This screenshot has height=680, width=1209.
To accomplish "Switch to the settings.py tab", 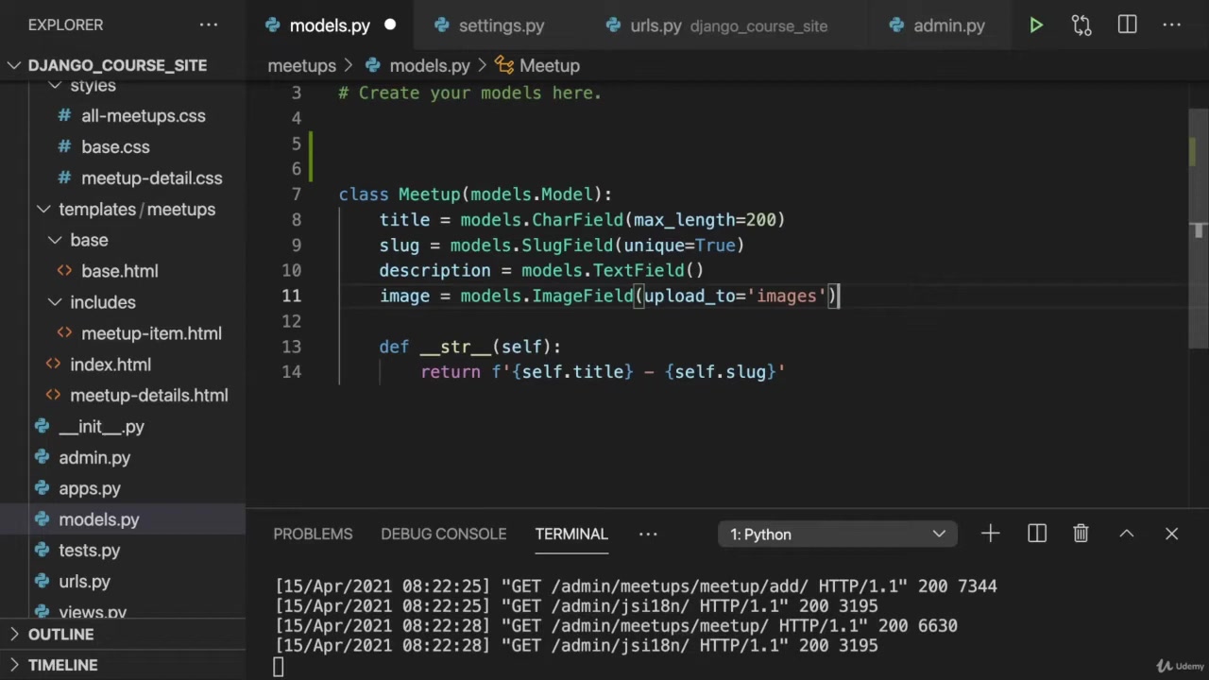I will tap(501, 25).
